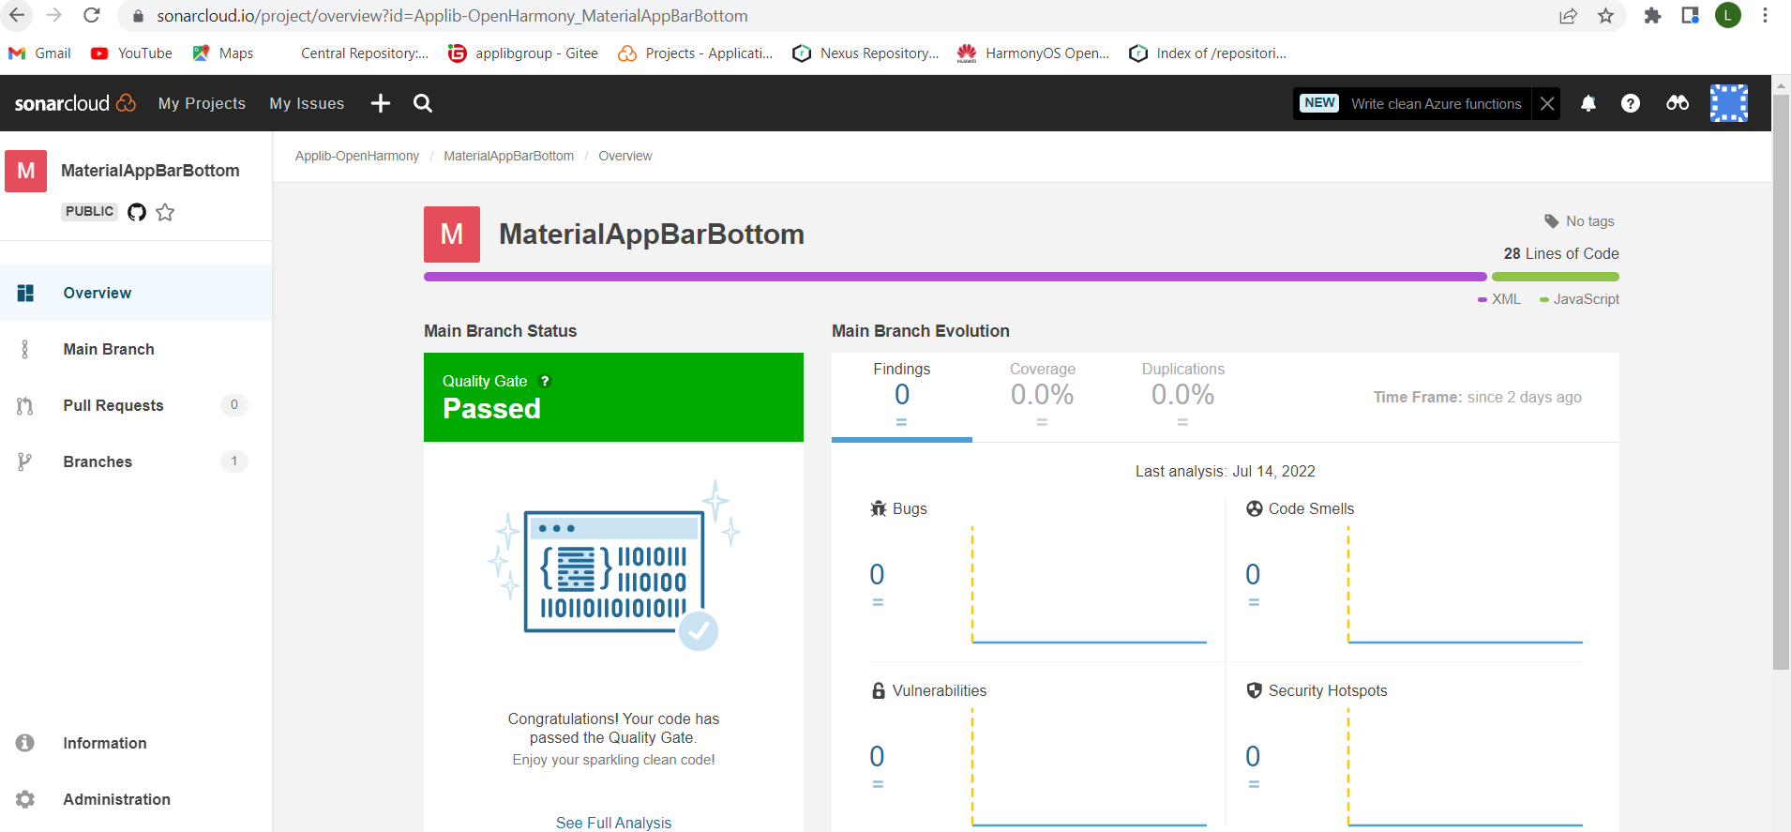Image resolution: width=1791 pixels, height=832 pixels.
Task: Open the GitHub repository icon
Action: click(137, 212)
